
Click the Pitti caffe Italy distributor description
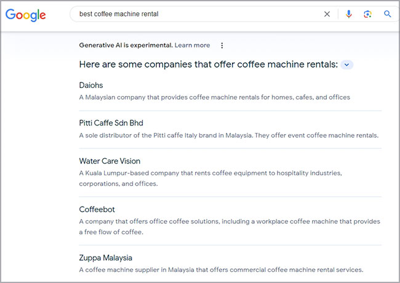(228, 135)
